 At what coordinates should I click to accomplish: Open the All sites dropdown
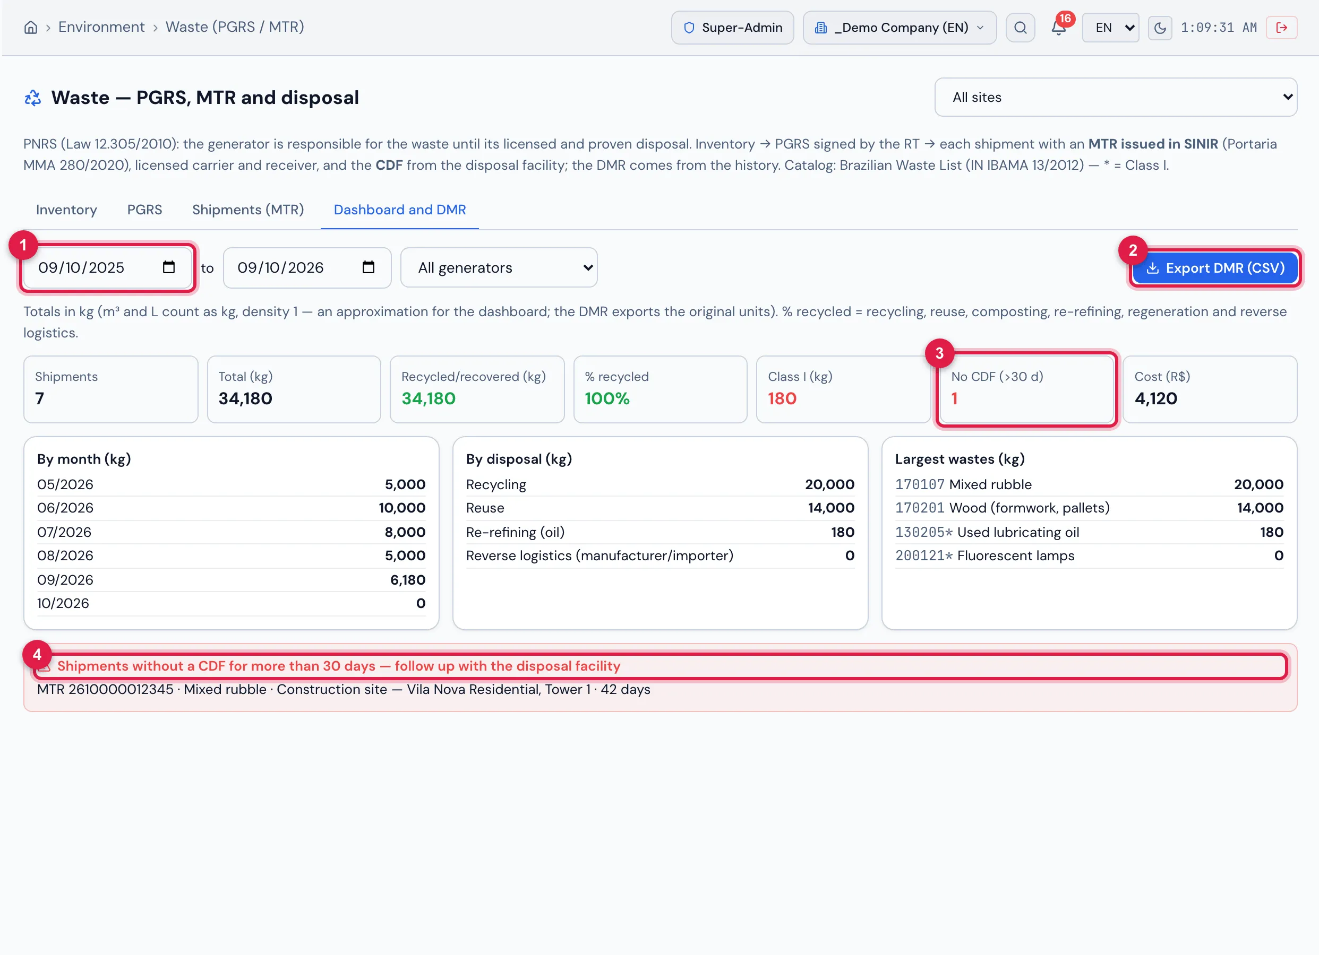[x=1116, y=97]
